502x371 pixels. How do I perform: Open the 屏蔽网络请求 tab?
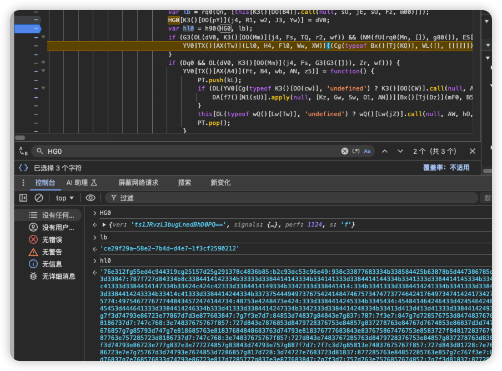138,183
